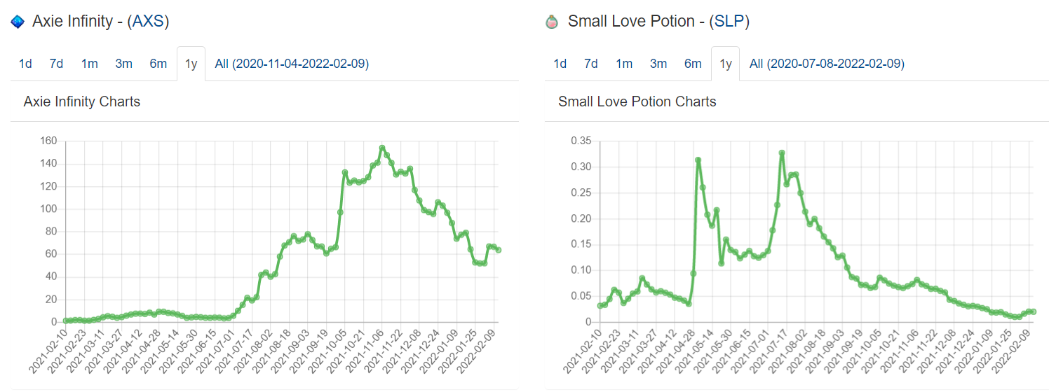The height and width of the screenshot is (392, 1049).
Task: Switch Axie chart to 7d range
Action: [x=56, y=64]
